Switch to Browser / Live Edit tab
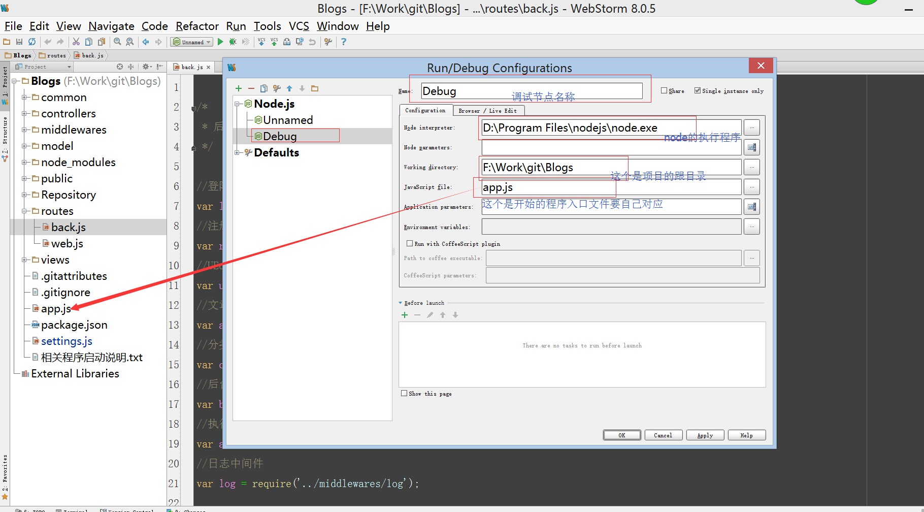924x512 pixels. (487, 111)
